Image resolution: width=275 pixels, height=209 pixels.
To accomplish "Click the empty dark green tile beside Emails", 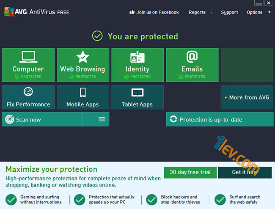I will tap(247, 65).
